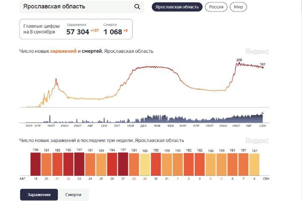Click the ИЮН 2021 label before ИЮЛ, АВГ, СЕН
Screen dimensions: 302x201
223,126
